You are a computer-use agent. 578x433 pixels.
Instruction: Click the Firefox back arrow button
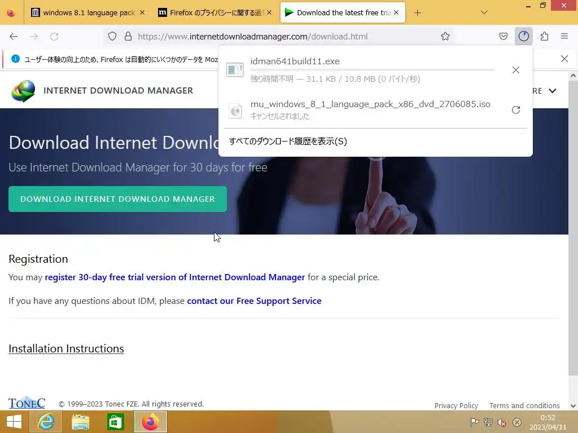14,37
